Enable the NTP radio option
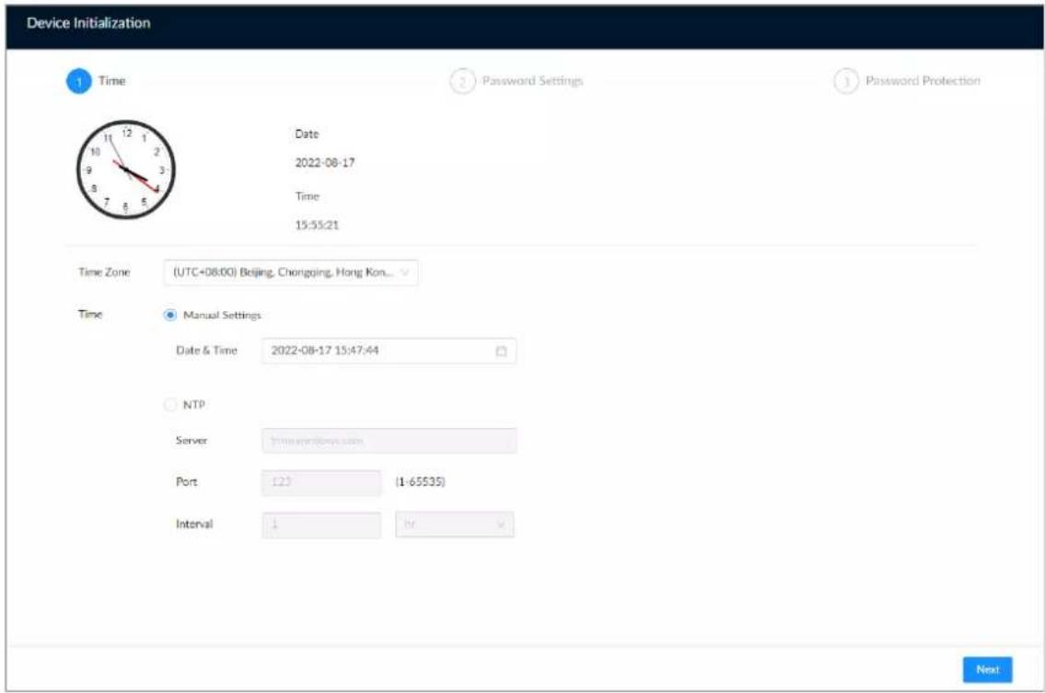This screenshot has height=693, width=1045. pyautogui.click(x=170, y=404)
